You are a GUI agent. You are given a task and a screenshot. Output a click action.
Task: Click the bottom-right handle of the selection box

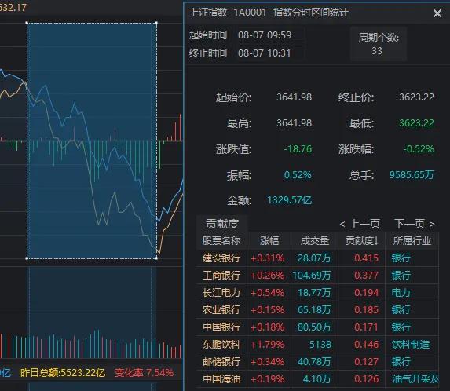pyautogui.click(x=156, y=258)
